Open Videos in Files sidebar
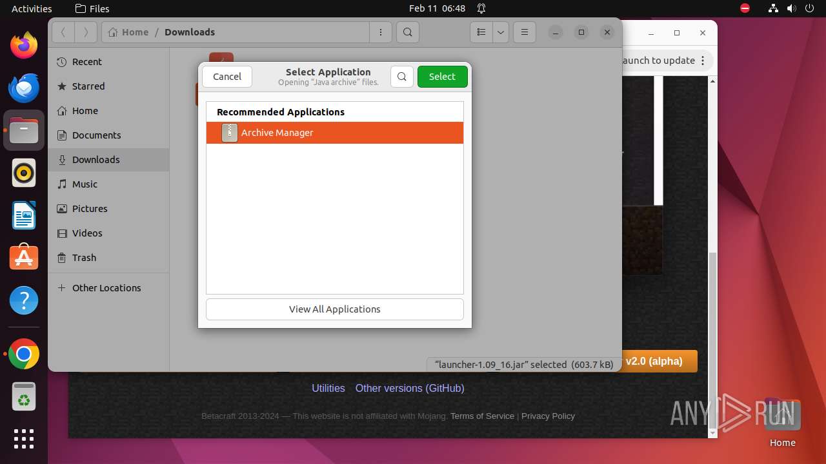826x464 pixels. click(108, 233)
